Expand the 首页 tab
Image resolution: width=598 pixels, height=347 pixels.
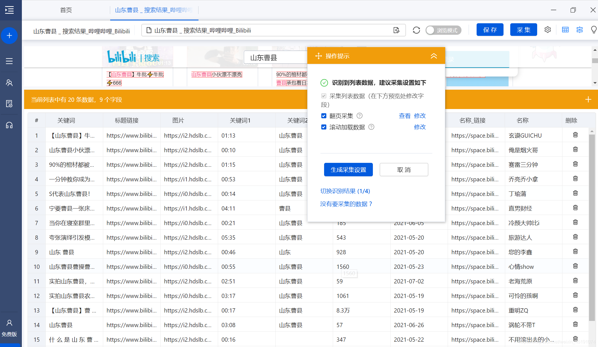66,10
